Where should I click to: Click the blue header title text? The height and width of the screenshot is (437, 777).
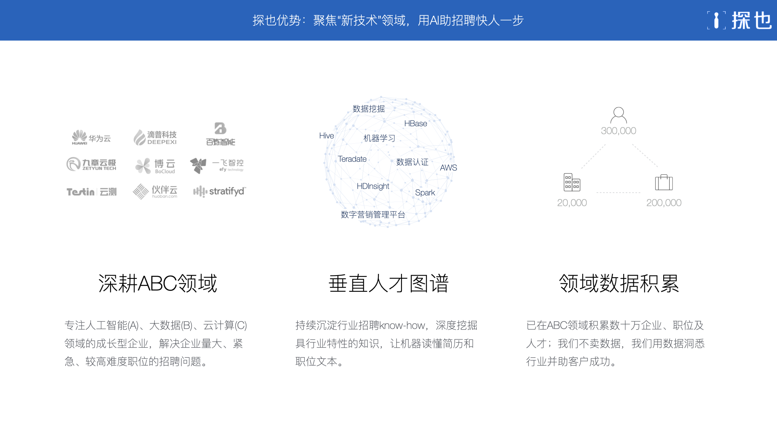[x=388, y=20]
